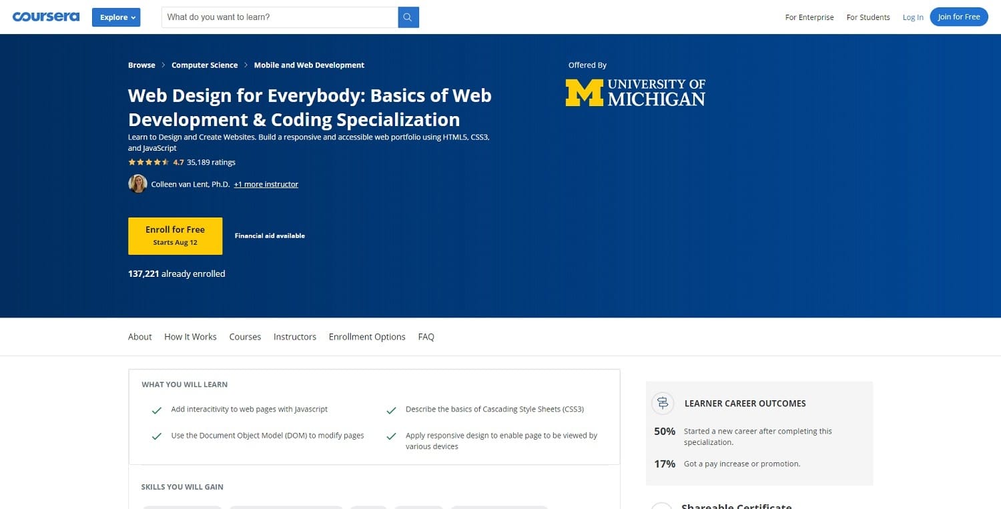Open the FAQ tab
Screen dimensions: 1001x509
(426, 337)
